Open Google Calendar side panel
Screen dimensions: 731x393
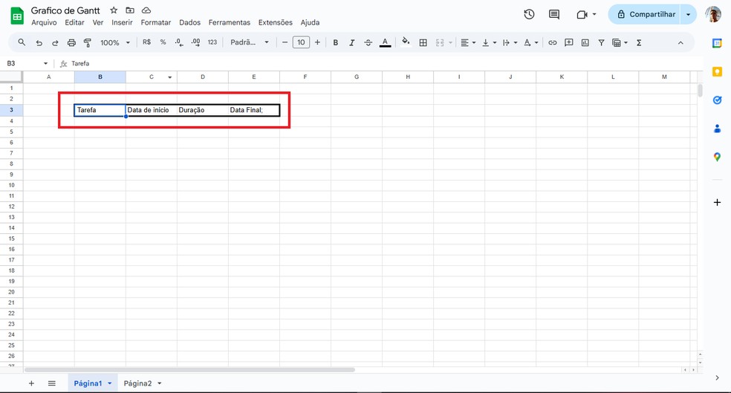tap(717, 43)
